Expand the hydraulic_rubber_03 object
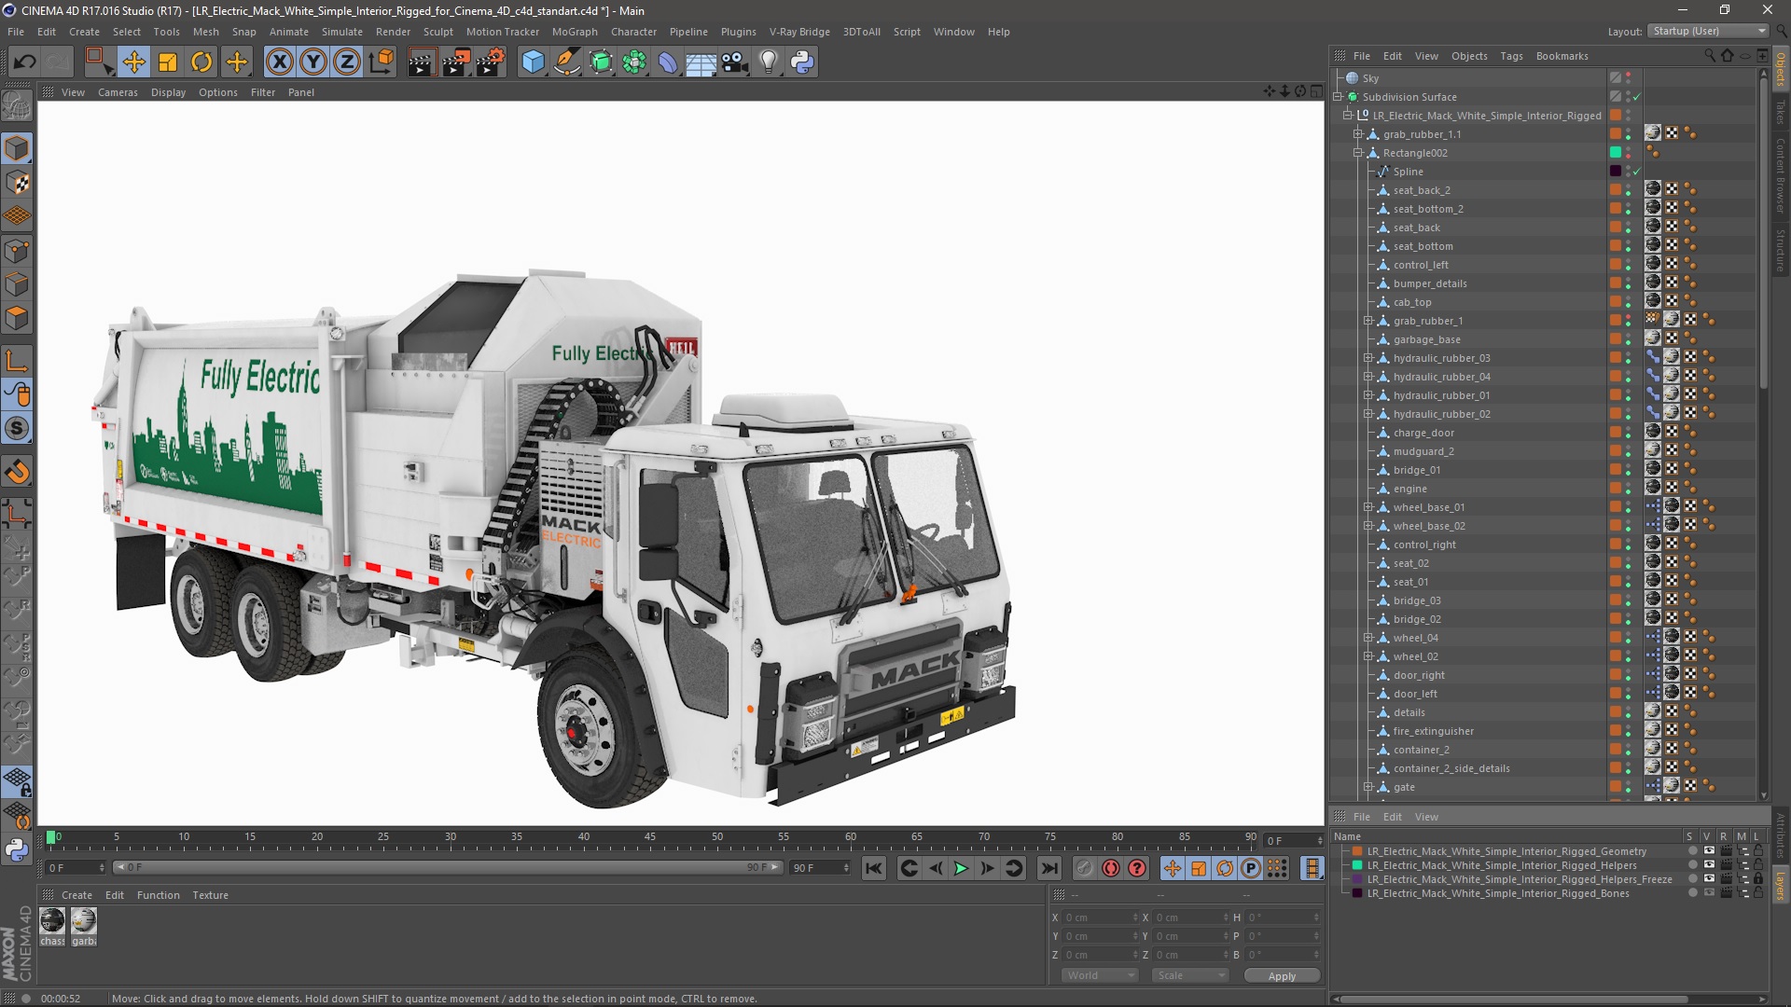The width and height of the screenshot is (1791, 1007). (x=1368, y=358)
